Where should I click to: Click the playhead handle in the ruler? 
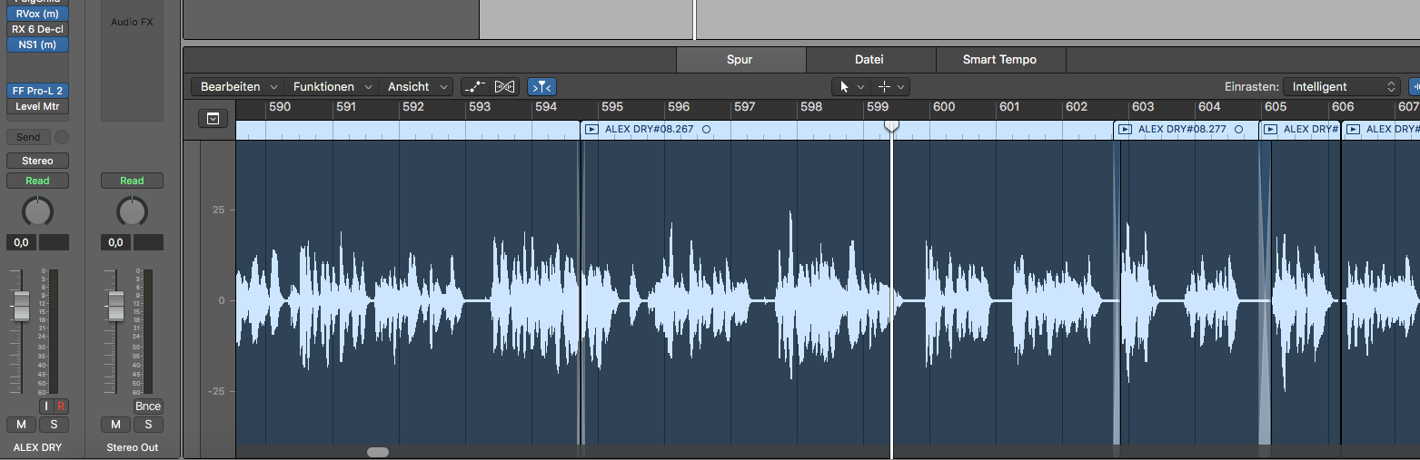click(x=891, y=125)
